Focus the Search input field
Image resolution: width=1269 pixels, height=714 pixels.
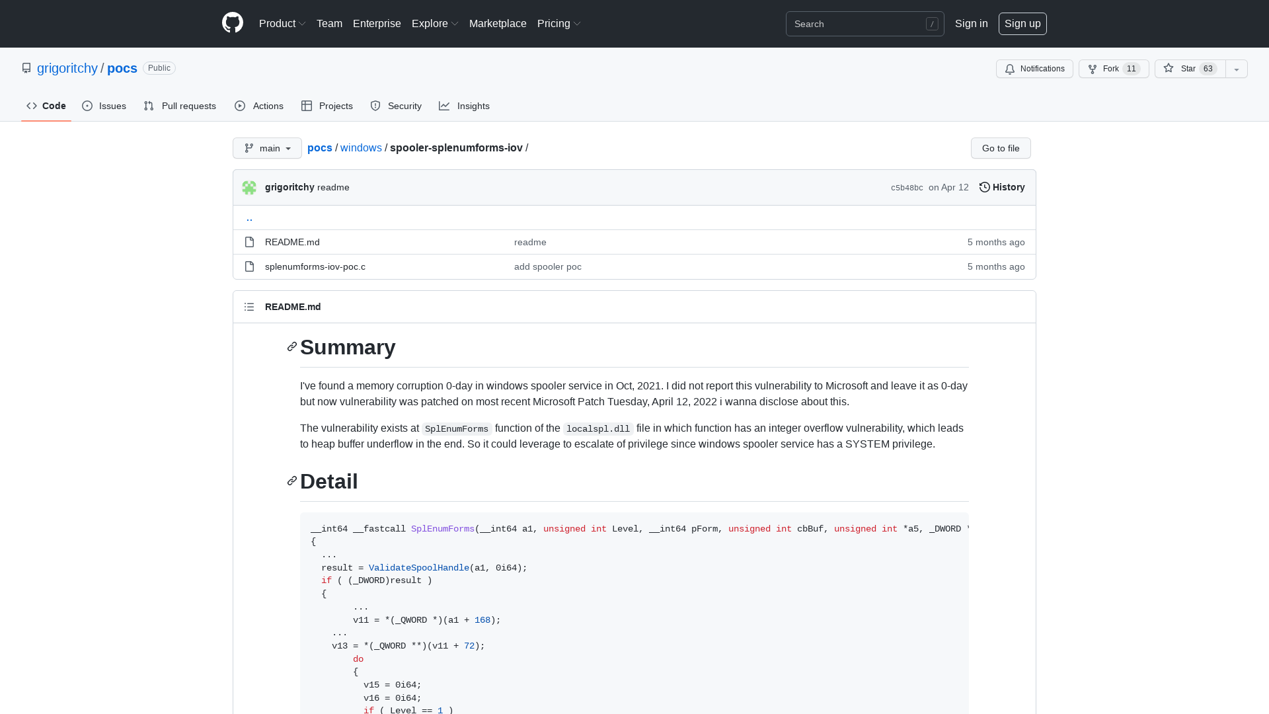pos(865,24)
